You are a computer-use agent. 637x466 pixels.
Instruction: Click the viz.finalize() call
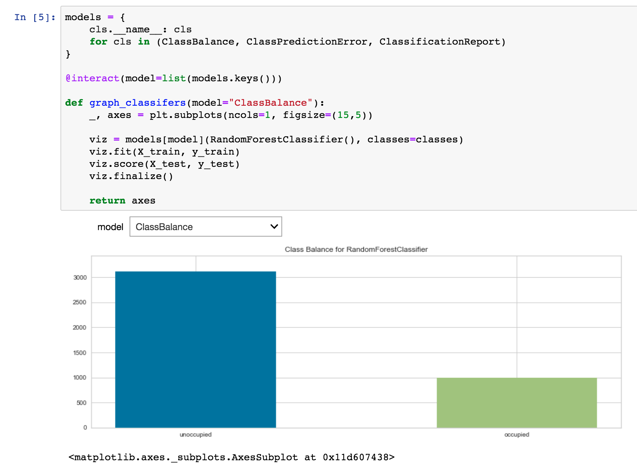(131, 176)
